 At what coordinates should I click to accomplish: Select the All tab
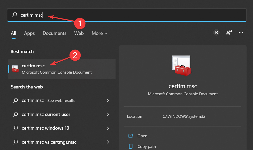point(13,33)
